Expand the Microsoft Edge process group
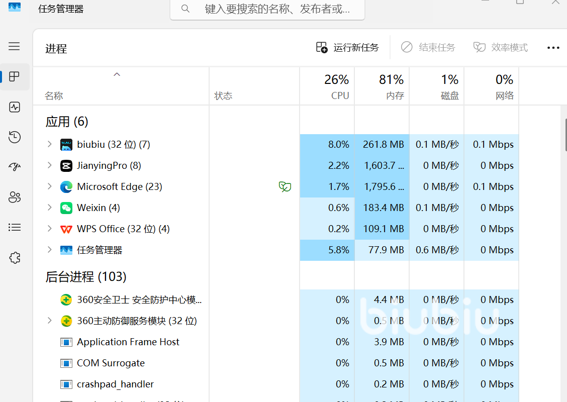 pos(49,186)
